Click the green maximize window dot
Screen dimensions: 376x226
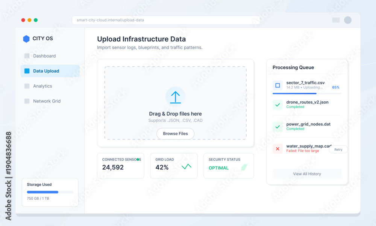[36, 20]
